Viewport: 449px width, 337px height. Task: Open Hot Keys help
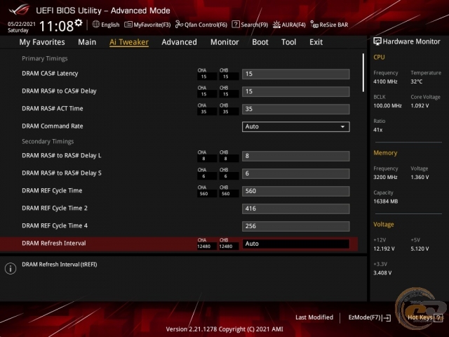(x=420, y=317)
